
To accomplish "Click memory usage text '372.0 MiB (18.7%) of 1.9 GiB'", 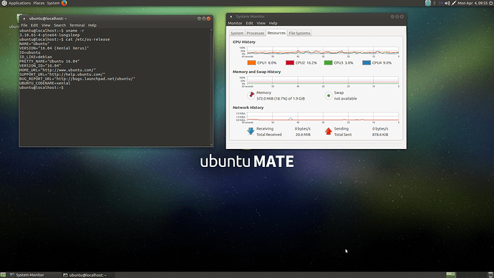I will pos(281,99).
